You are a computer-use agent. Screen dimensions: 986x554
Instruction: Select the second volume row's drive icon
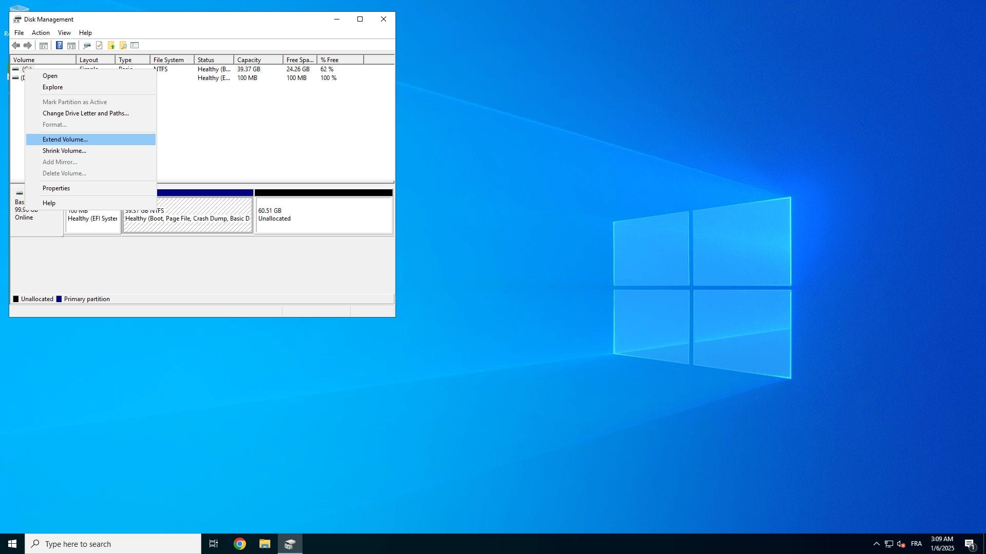pos(15,78)
